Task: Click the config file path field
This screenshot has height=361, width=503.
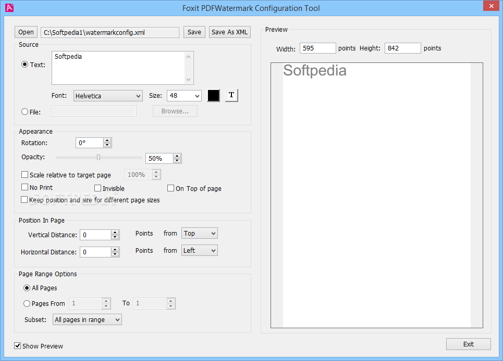Action: click(110, 32)
